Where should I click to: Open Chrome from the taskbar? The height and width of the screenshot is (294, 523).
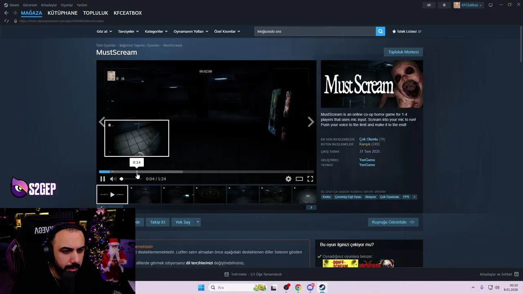pos(298,287)
